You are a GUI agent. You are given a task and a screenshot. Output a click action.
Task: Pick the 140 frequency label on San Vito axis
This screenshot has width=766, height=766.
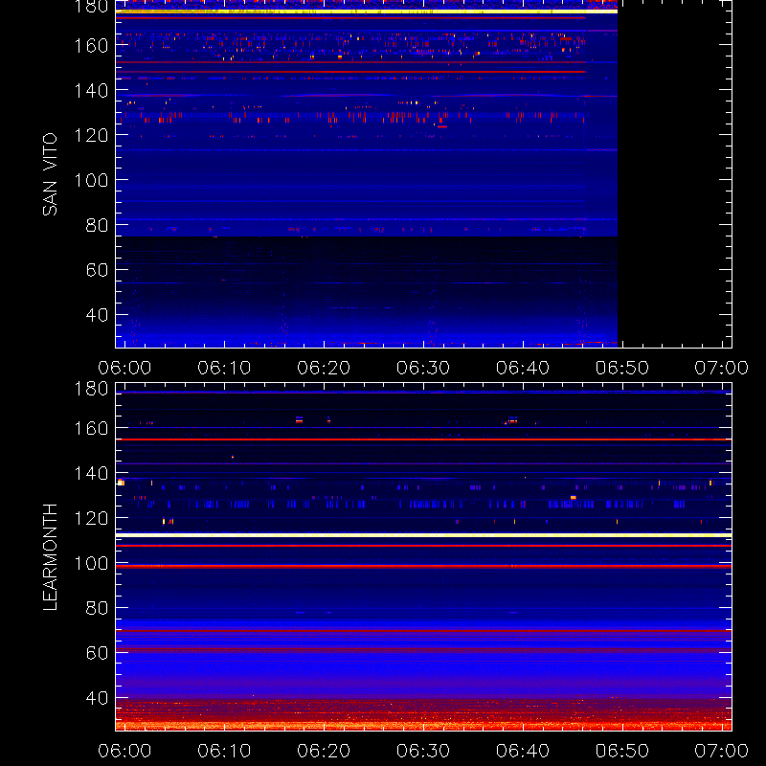(91, 90)
